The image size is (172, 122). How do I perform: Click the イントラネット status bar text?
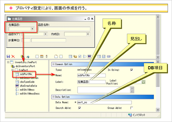(x=139, y=115)
